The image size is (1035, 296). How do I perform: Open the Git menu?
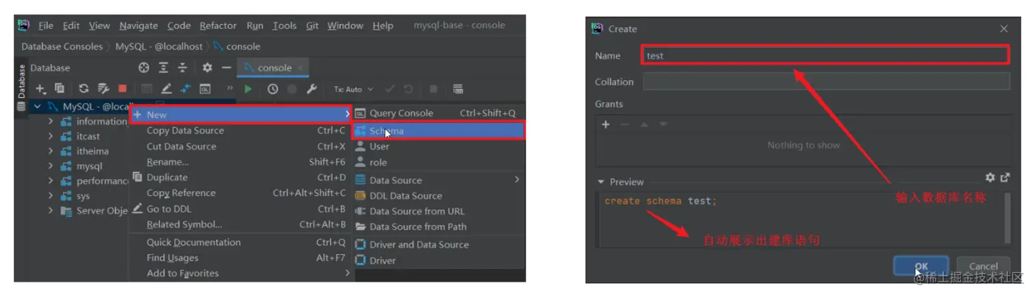pos(312,25)
